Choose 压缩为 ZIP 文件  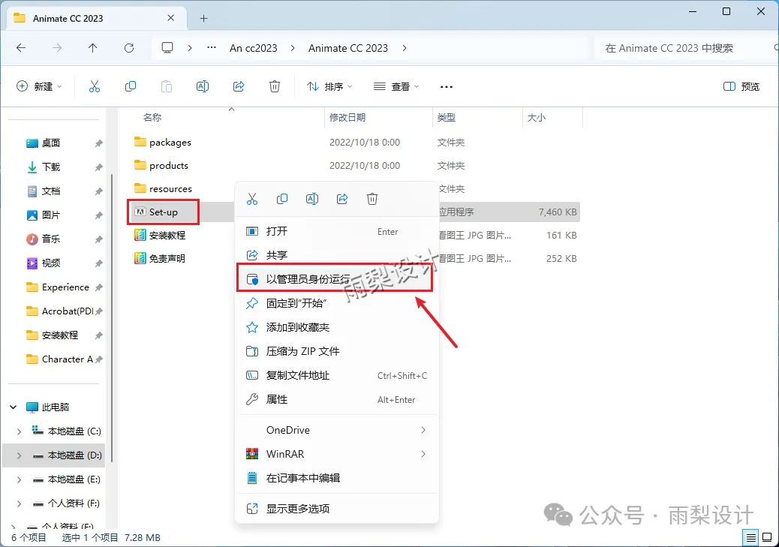pyautogui.click(x=337, y=351)
